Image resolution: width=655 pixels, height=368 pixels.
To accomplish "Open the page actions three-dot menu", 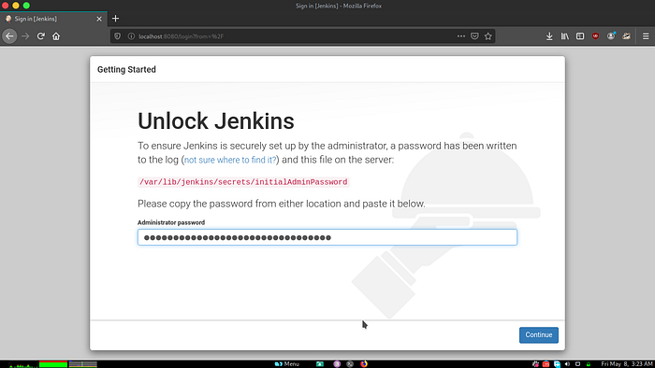I will [x=460, y=36].
